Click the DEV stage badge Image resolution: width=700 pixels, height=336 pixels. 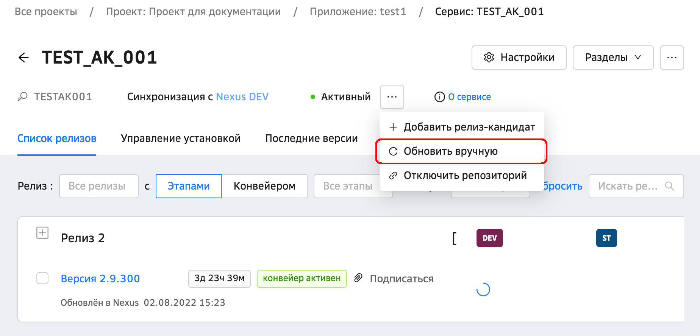point(489,238)
